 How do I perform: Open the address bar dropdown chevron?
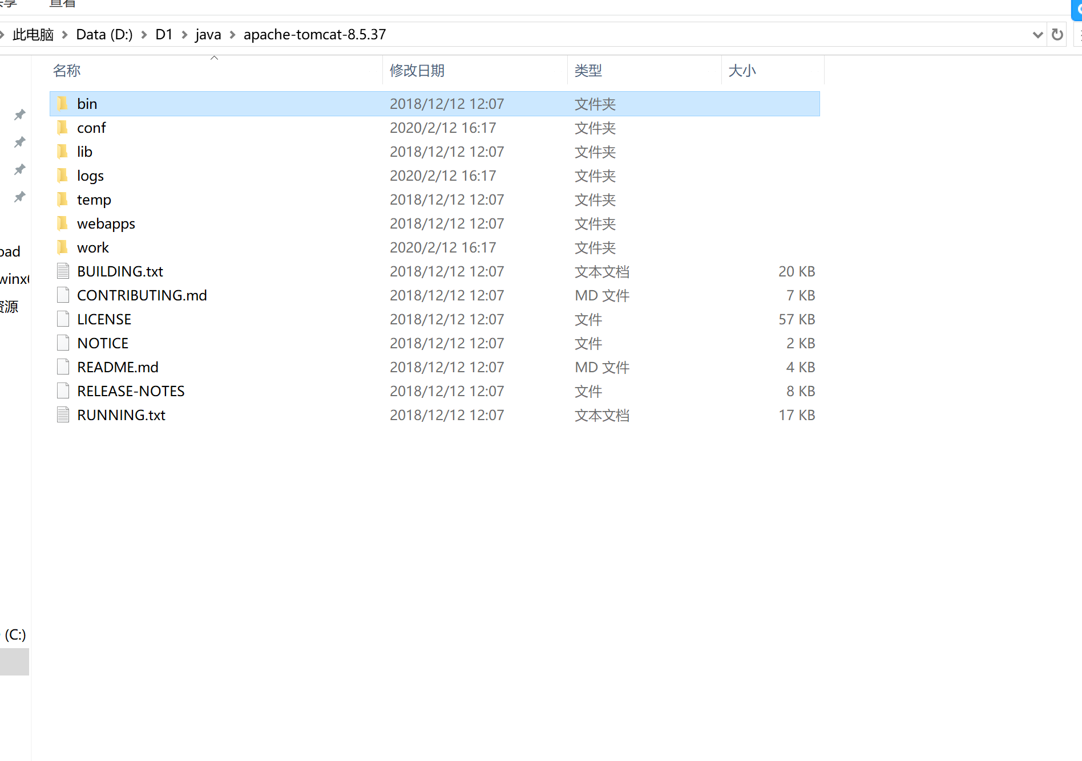point(1037,34)
